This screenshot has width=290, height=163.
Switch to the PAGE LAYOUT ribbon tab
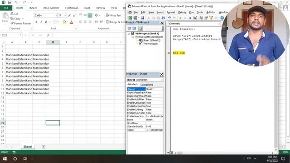click(x=51, y=8)
